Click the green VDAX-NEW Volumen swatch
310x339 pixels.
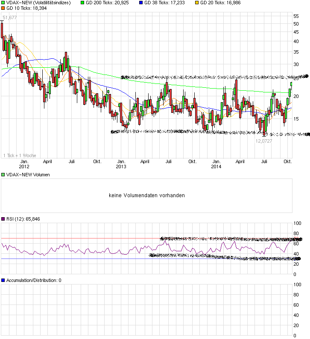coord(3,175)
